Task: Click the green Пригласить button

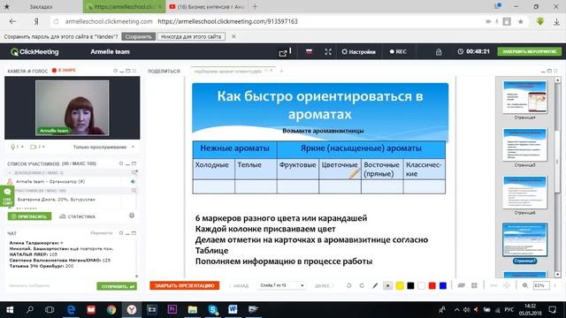Action: [29, 216]
